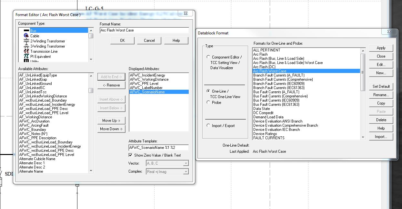Click the Close button in Datablock Format
Viewport: 402px width, 209px height.
[381, 56]
